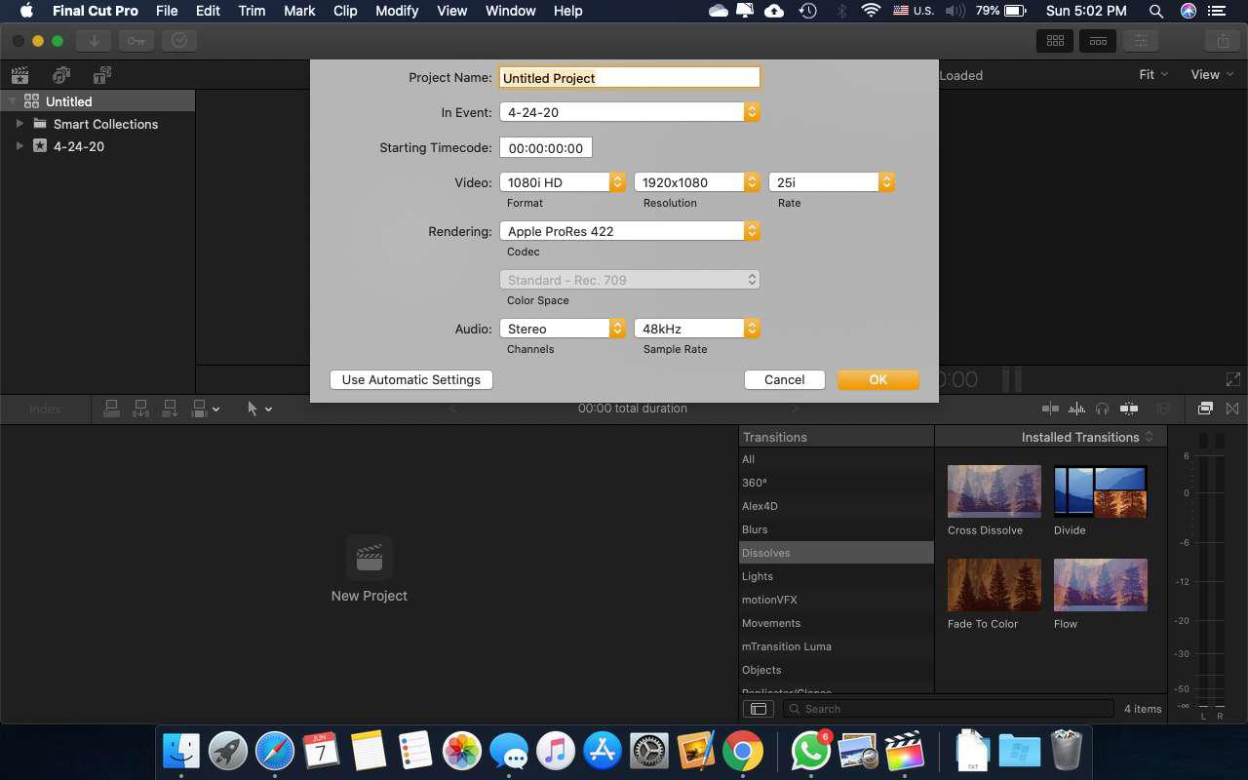Open the Window menu

point(511,11)
